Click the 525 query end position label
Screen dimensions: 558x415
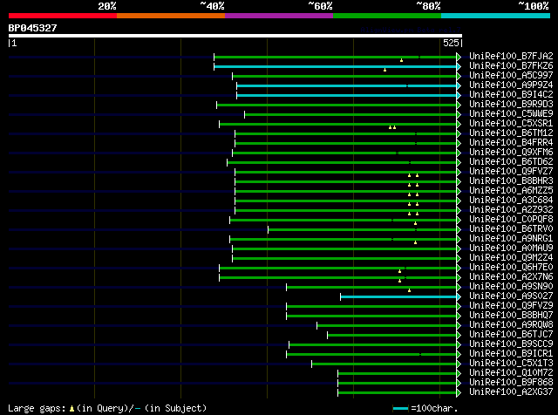[x=451, y=43]
